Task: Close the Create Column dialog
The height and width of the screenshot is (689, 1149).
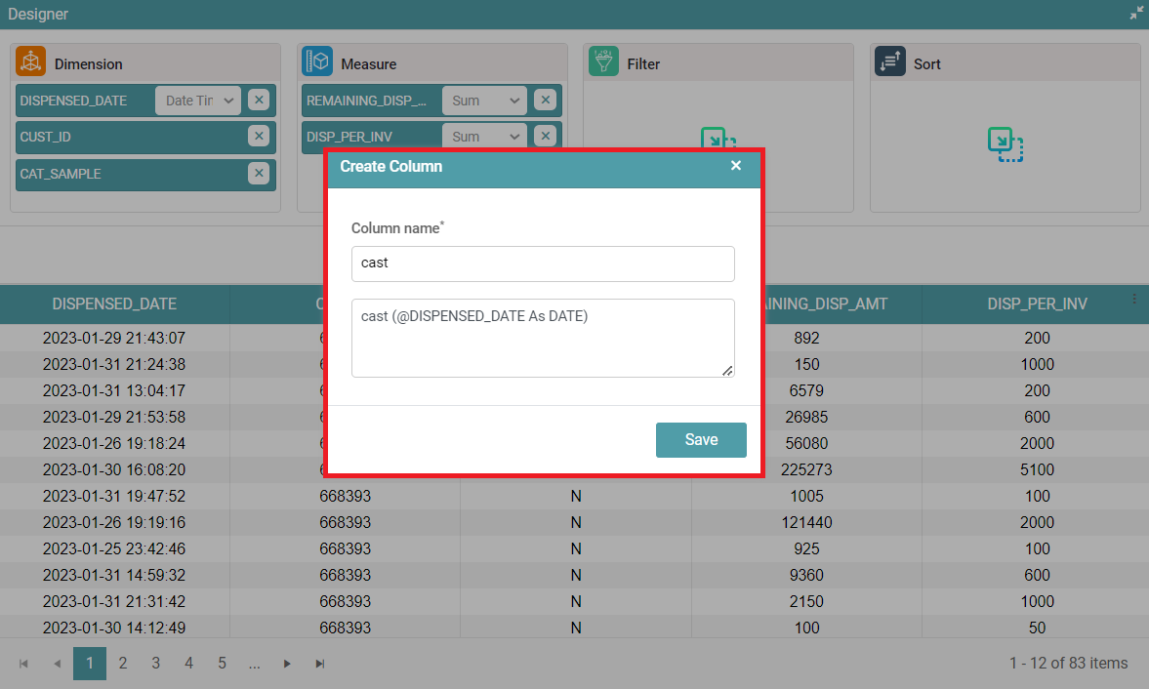Action: click(x=736, y=166)
